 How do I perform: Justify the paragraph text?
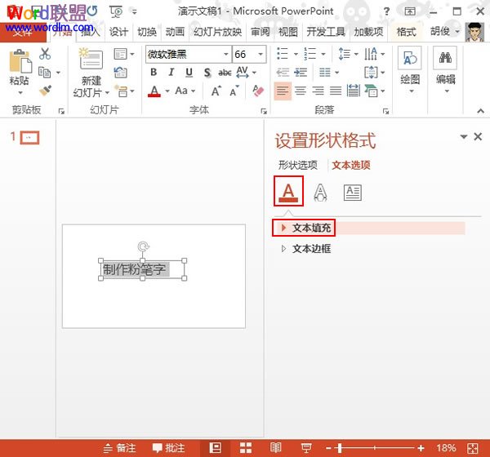pyautogui.click(x=336, y=91)
